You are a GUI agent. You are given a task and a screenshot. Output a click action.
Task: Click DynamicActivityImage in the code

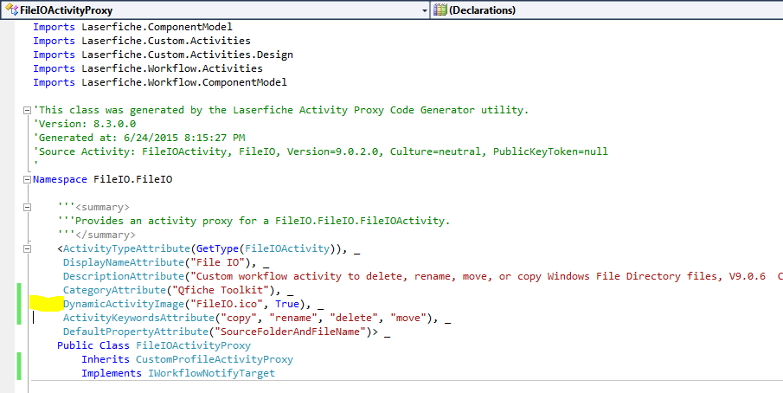click(124, 304)
